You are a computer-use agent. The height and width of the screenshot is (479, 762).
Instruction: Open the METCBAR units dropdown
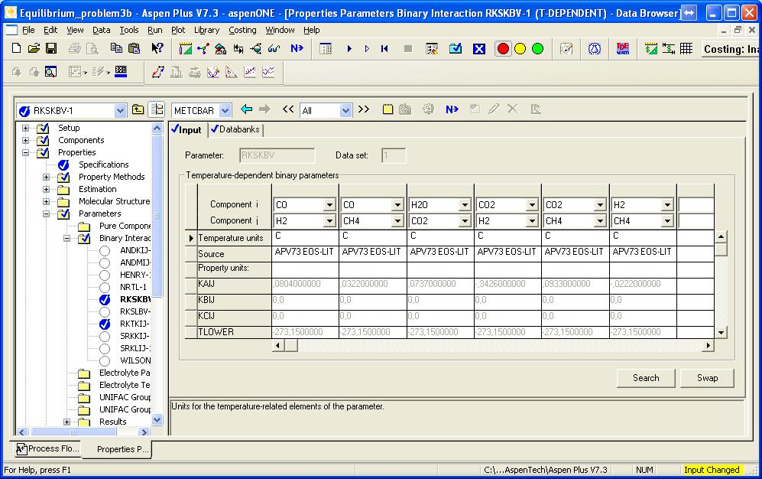click(x=225, y=111)
